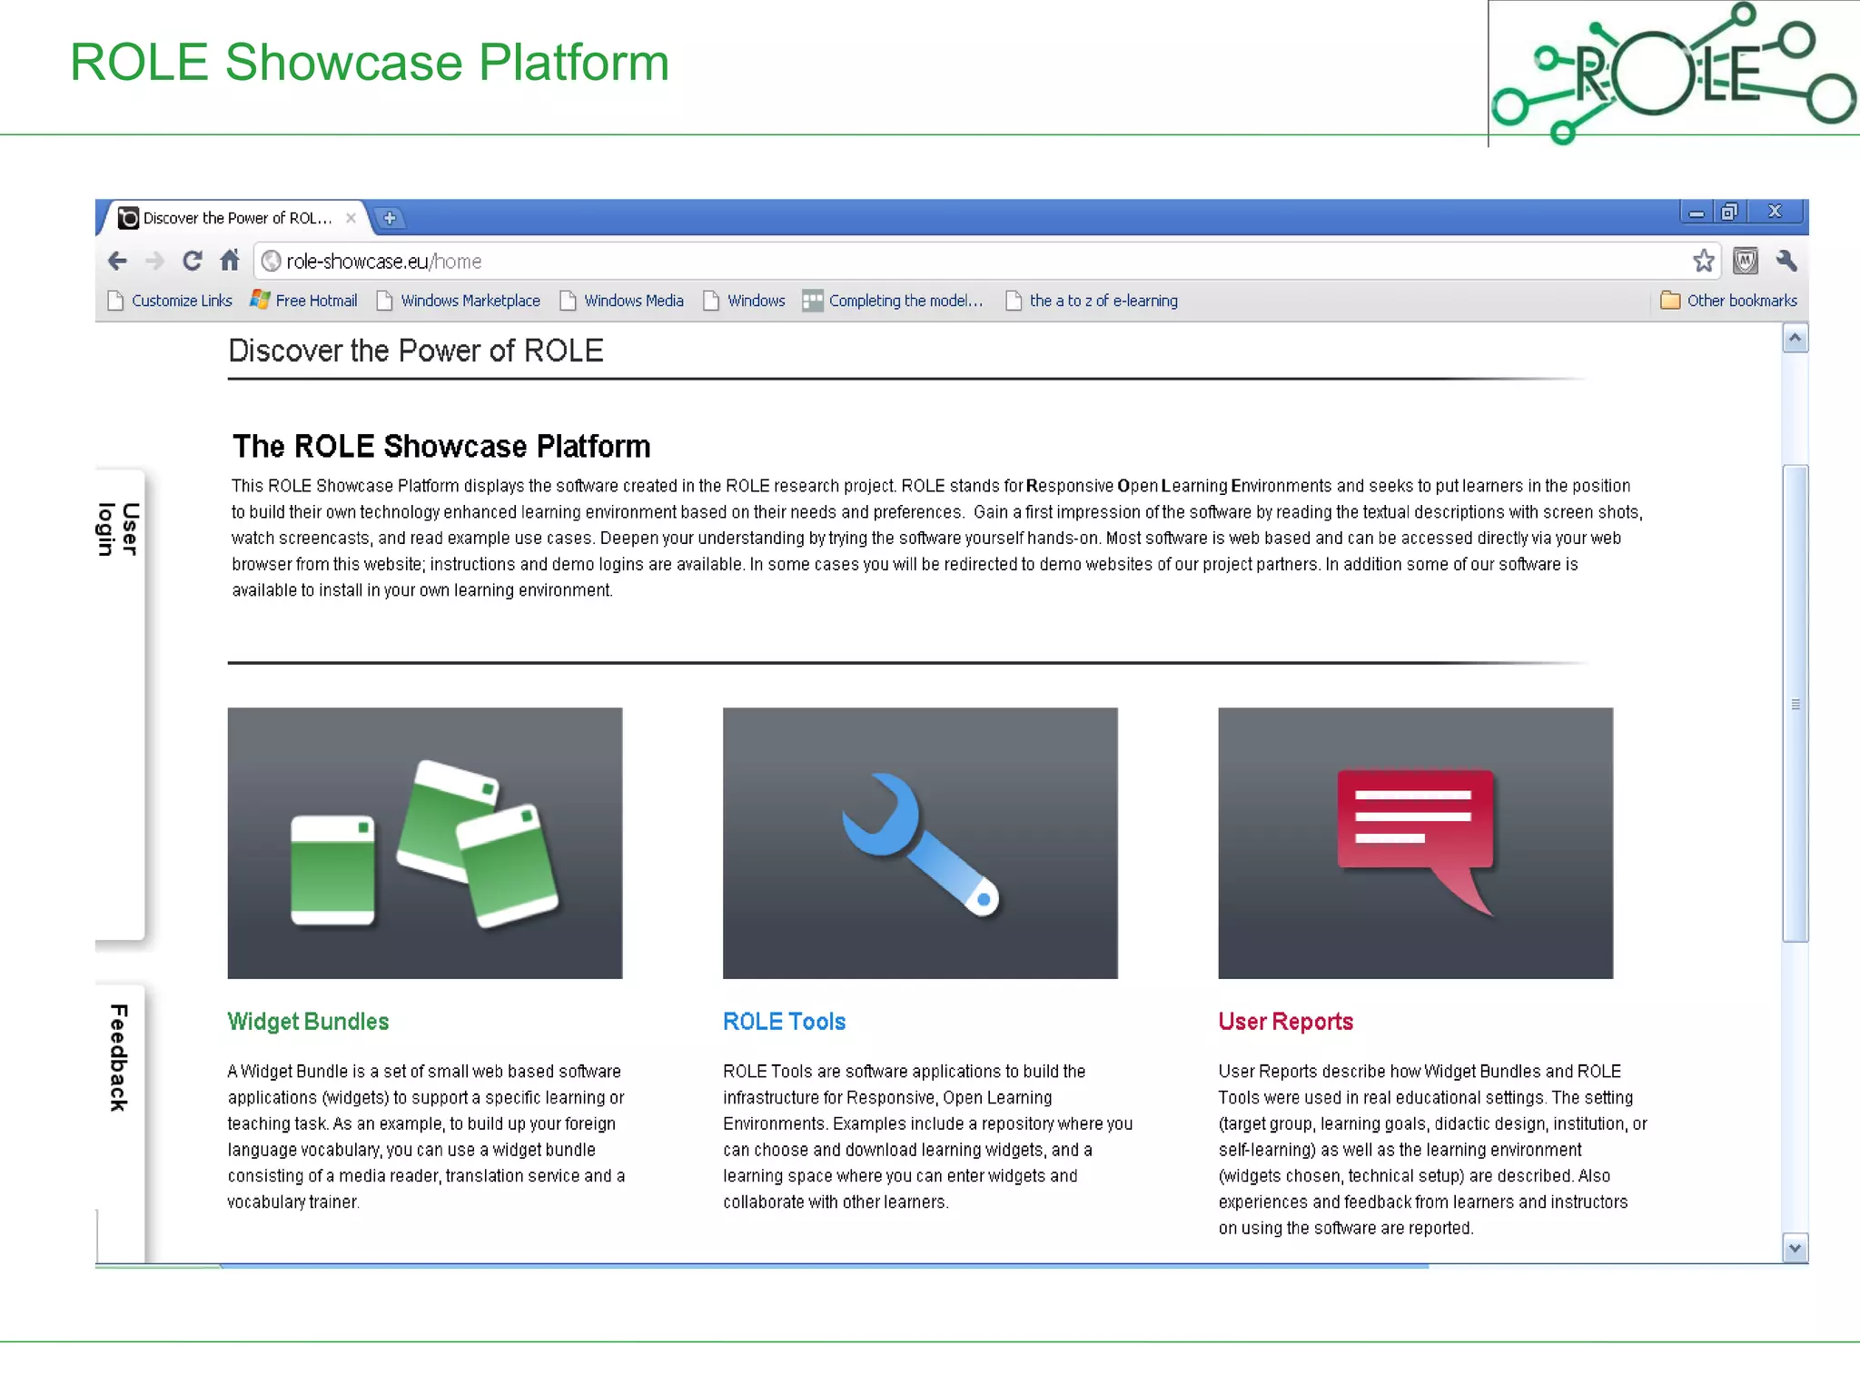Expand the User login side panel
Screen dimensions: 1860x1395
pos(119,529)
